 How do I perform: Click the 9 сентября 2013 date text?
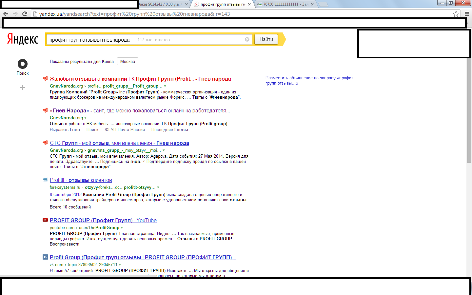[66, 195]
